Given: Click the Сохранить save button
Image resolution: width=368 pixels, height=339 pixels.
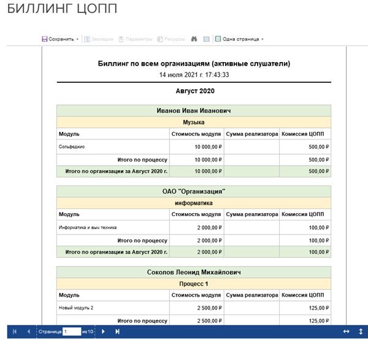Looking at the screenshot, I should [x=58, y=39].
